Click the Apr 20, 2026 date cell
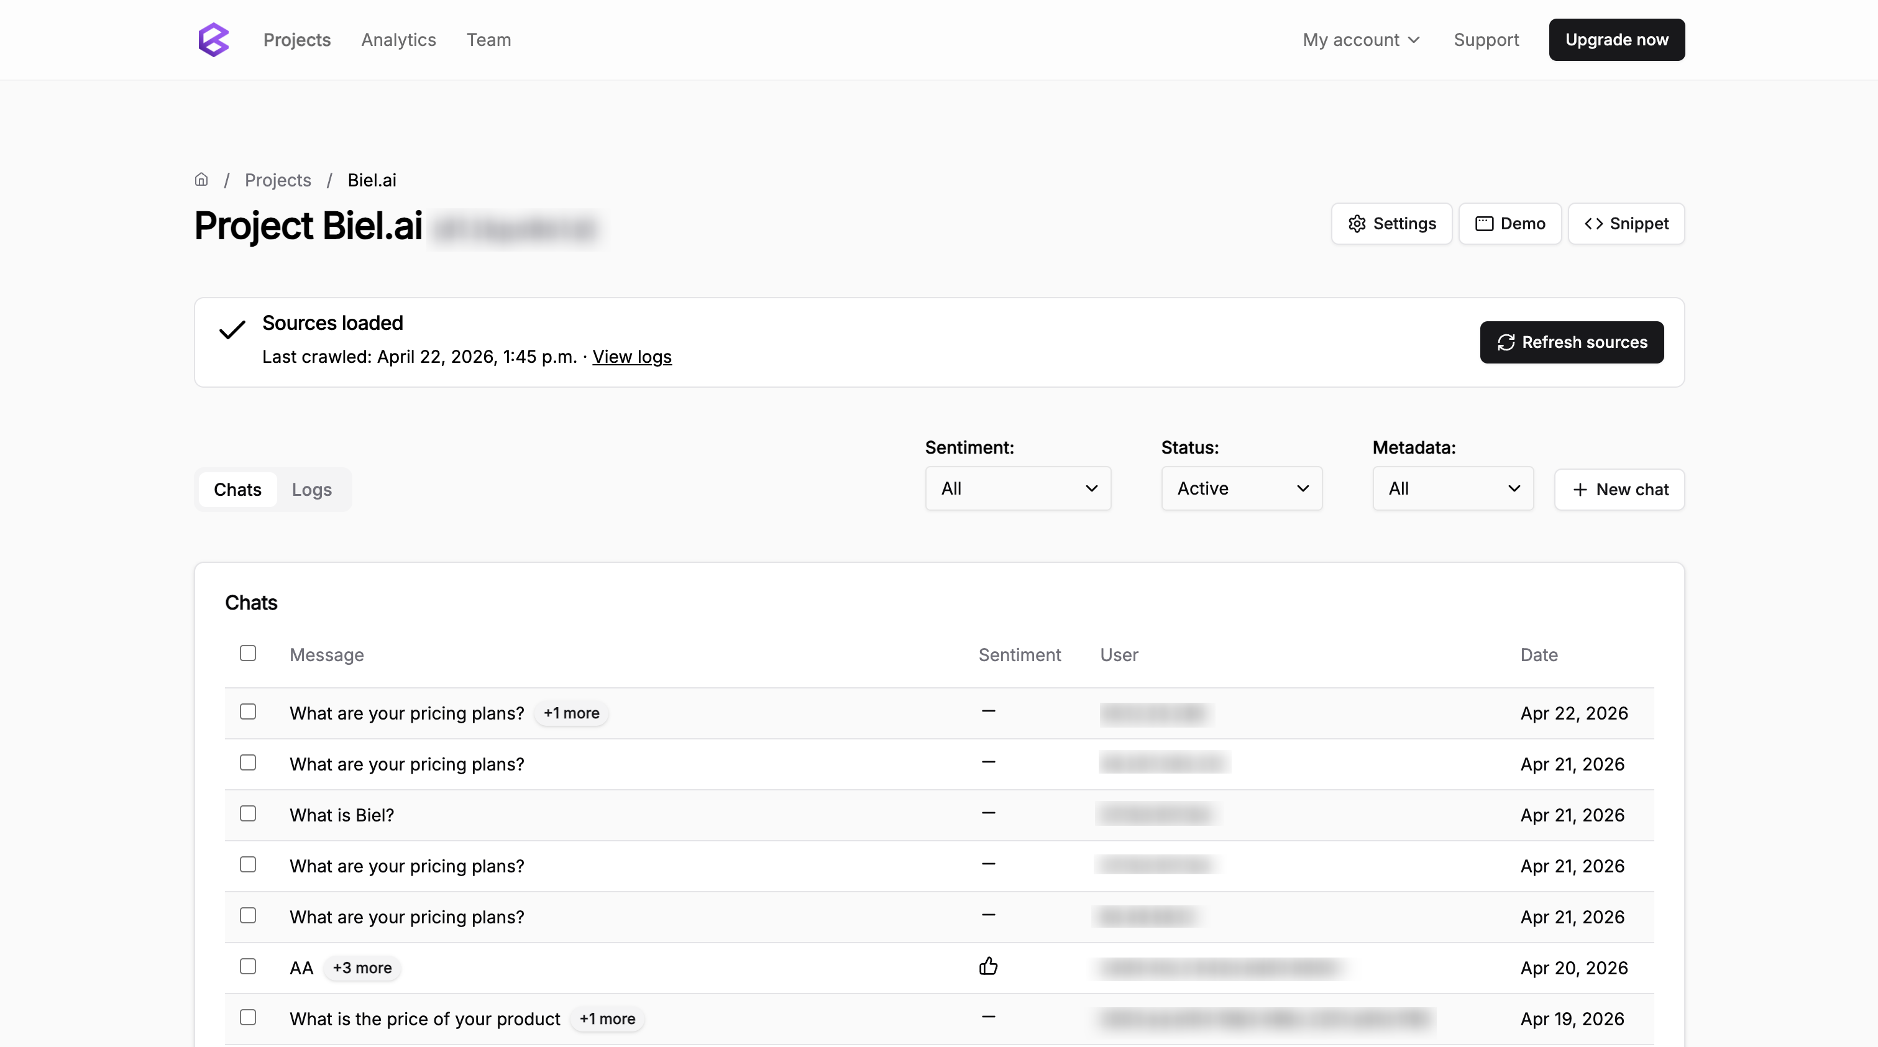The height and width of the screenshot is (1047, 1878). pos(1574,968)
